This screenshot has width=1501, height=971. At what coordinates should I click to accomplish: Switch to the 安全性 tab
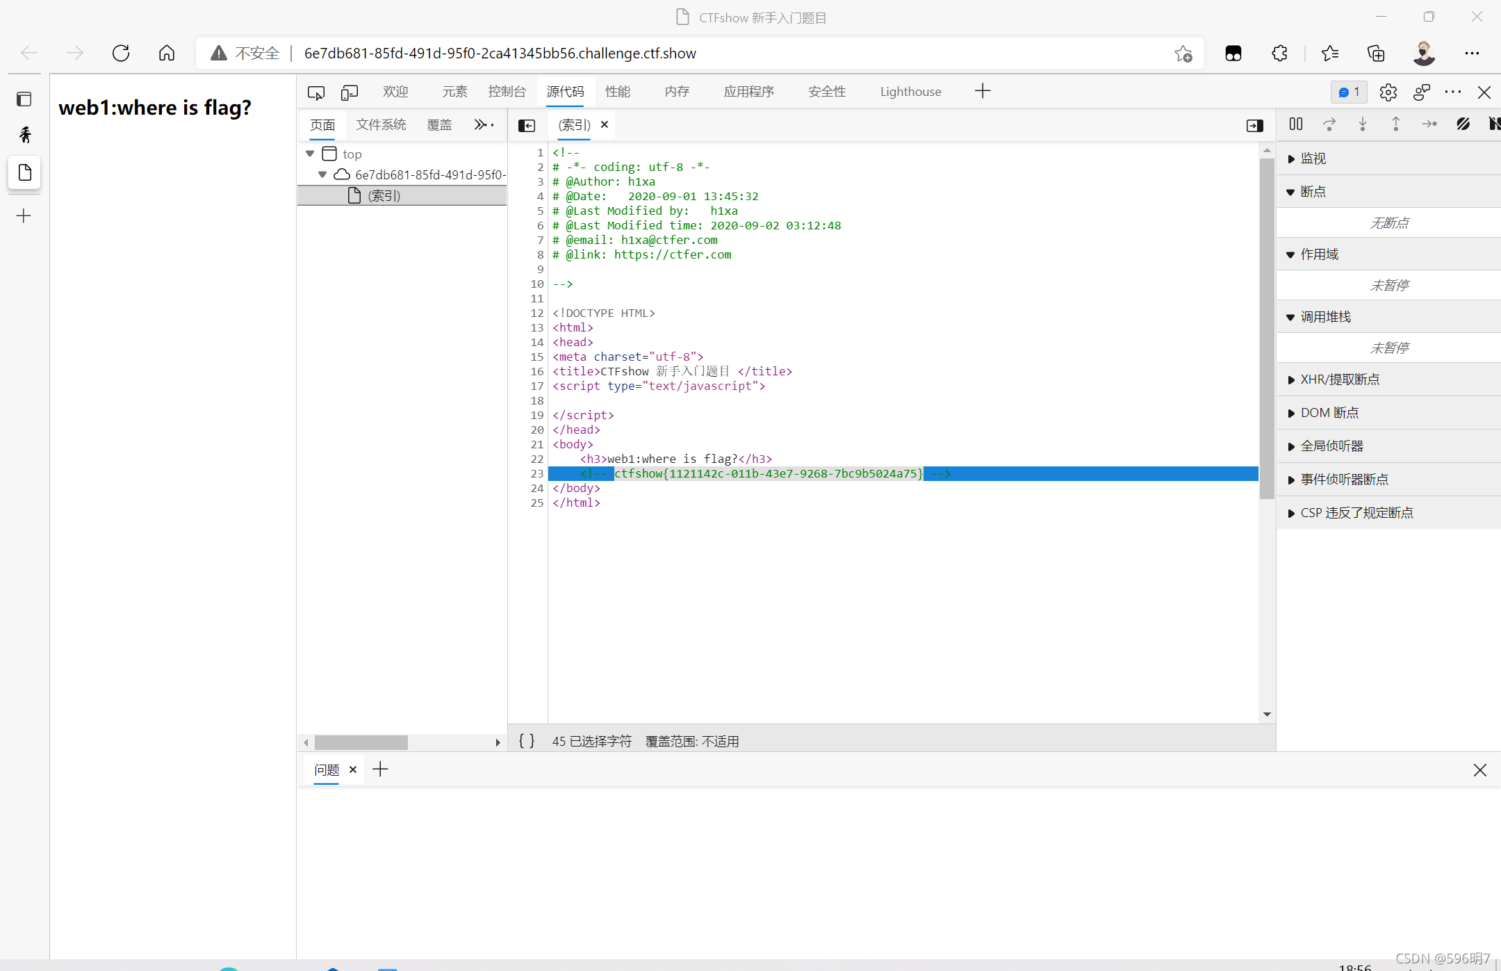pos(827,92)
